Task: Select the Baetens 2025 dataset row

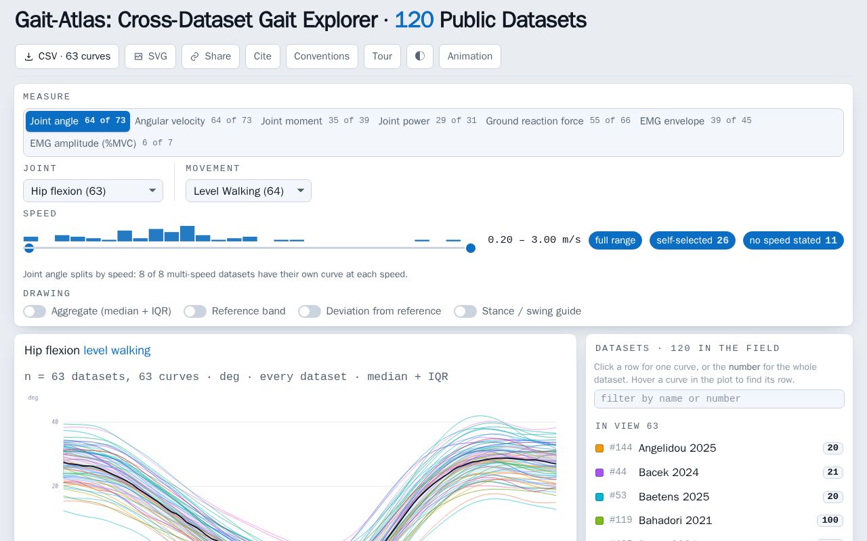Action: tap(719, 497)
